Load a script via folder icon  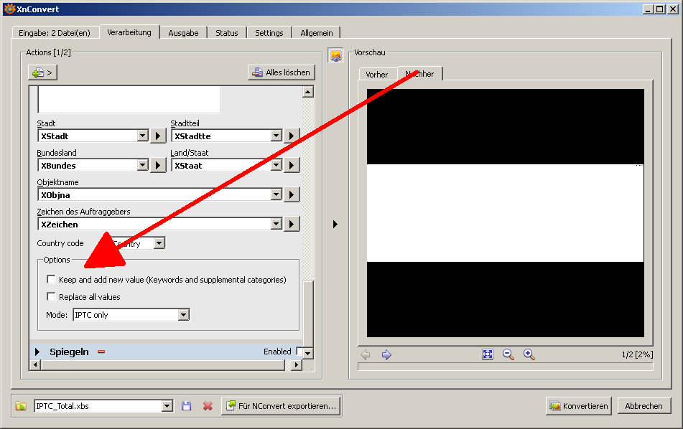(x=21, y=406)
